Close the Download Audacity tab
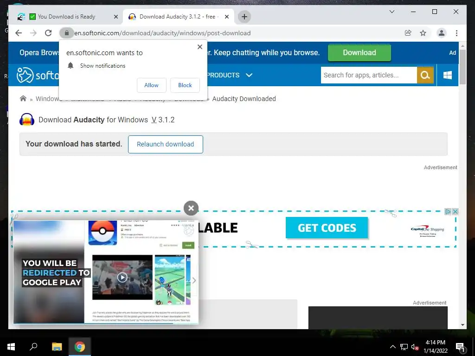The height and width of the screenshot is (356, 475). [226, 17]
